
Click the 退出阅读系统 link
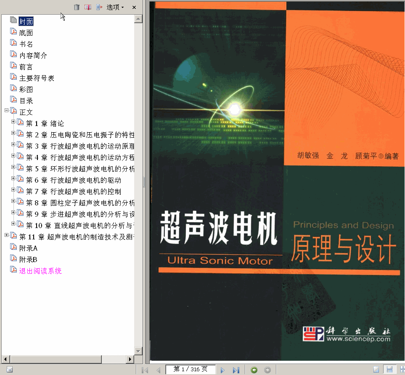40,271
